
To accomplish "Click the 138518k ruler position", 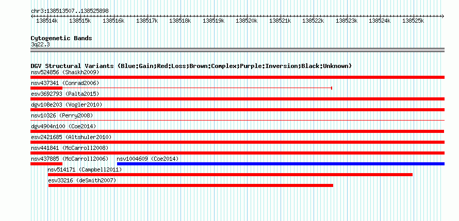I will 180,21.
